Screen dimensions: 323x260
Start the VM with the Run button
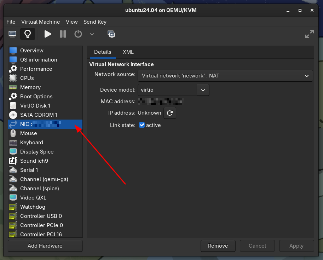pyautogui.click(x=48, y=34)
